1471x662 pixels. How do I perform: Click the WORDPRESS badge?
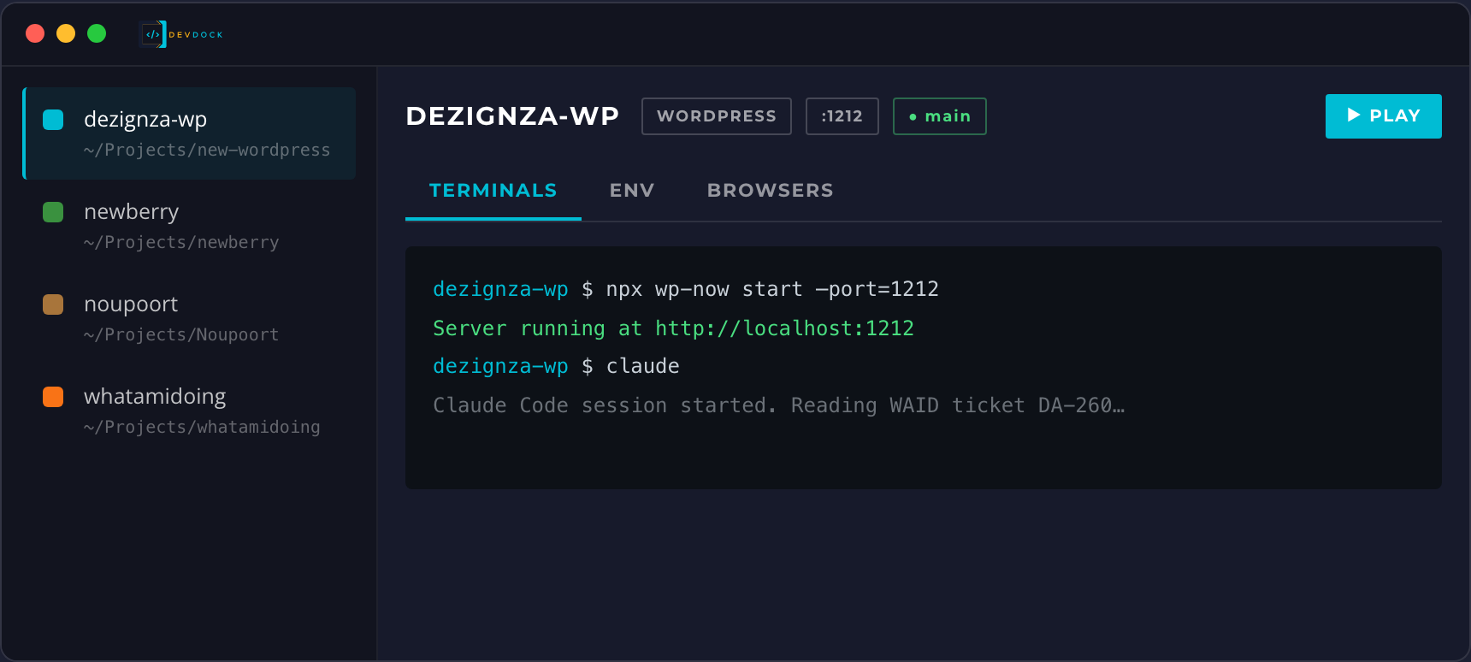point(717,116)
